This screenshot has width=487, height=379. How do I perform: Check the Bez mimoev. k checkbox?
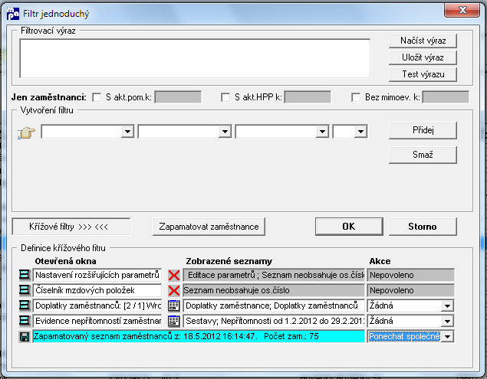pyautogui.click(x=356, y=97)
